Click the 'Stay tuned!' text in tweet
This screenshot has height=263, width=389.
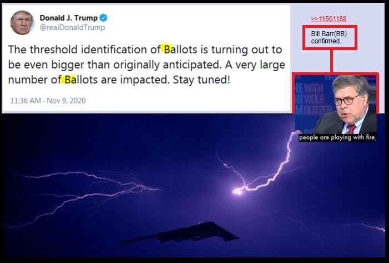coord(201,80)
